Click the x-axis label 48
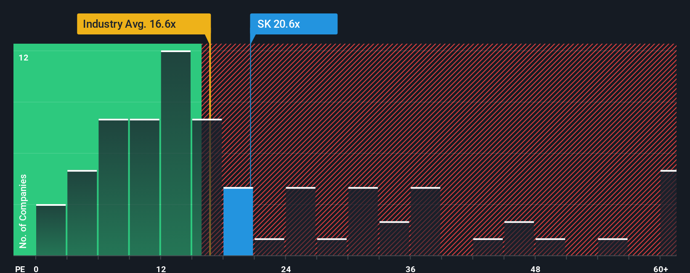The height and width of the screenshot is (273, 690). pos(535,269)
